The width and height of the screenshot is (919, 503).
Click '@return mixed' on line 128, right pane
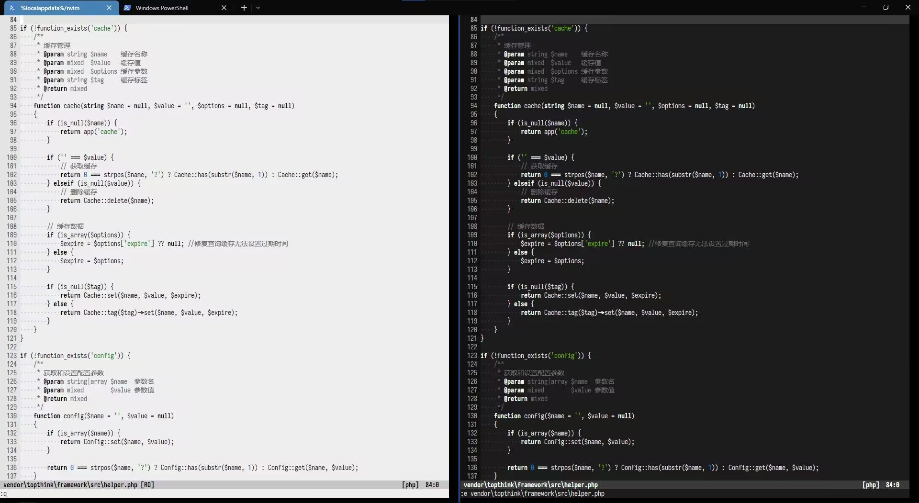(526, 399)
